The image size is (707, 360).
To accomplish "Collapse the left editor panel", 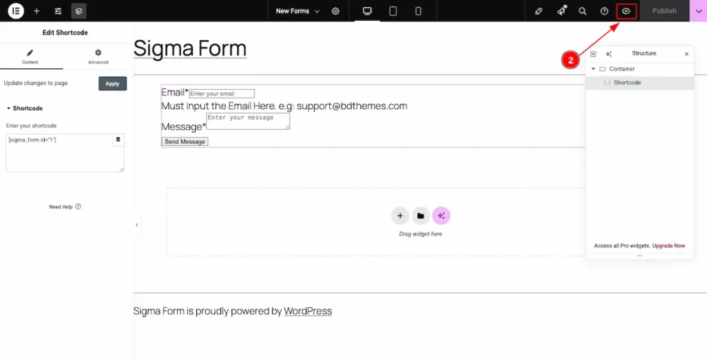I will [x=137, y=225].
